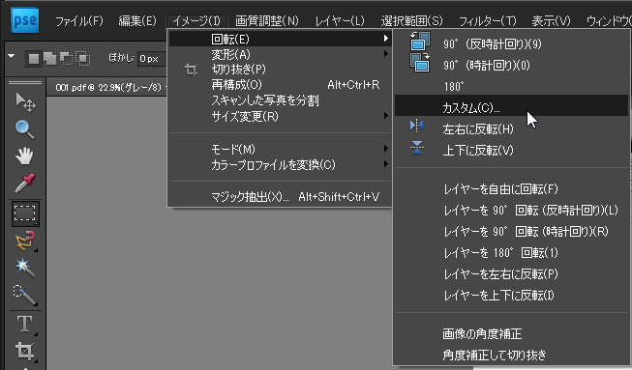Choose レイヤーを 180° 回転(1)
The width and height of the screenshot is (632, 370).
click(x=511, y=253)
